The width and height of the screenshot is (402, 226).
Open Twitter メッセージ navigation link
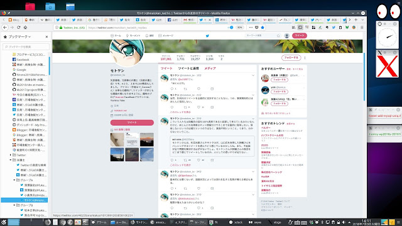tap(166, 36)
